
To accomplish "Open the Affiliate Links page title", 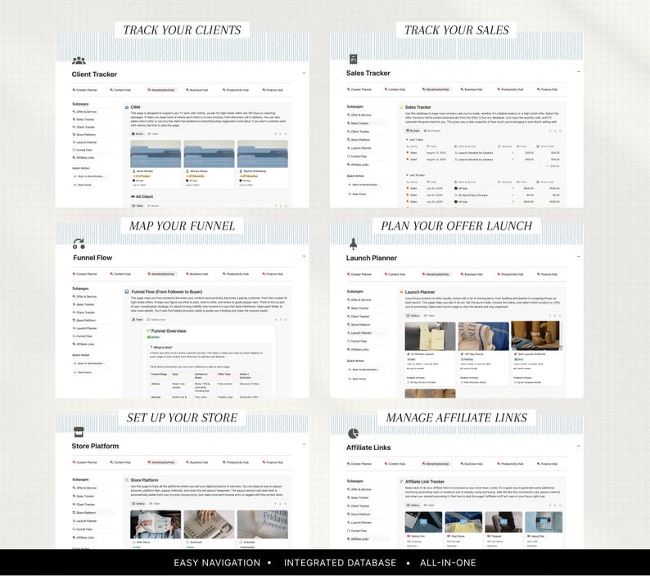I will click(x=368, y=447).
